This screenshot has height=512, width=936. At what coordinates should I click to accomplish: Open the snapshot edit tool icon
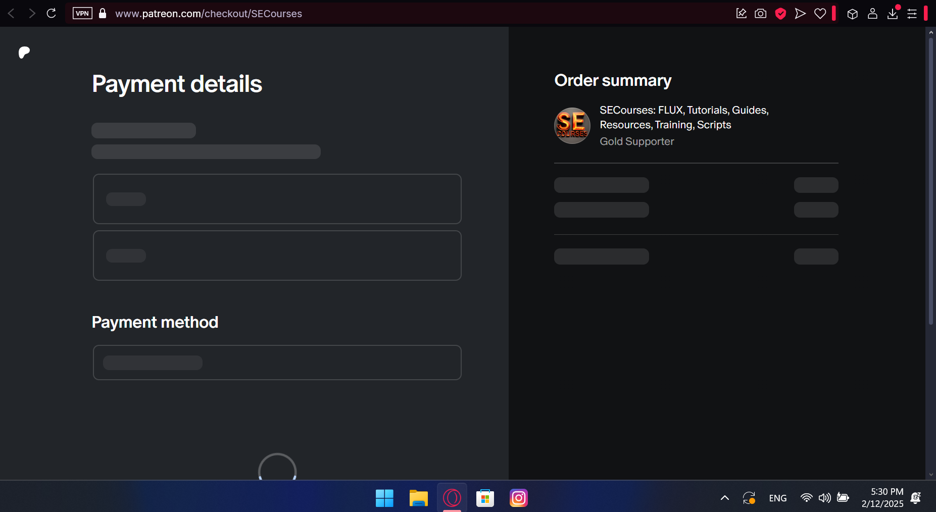pos(741,14)
